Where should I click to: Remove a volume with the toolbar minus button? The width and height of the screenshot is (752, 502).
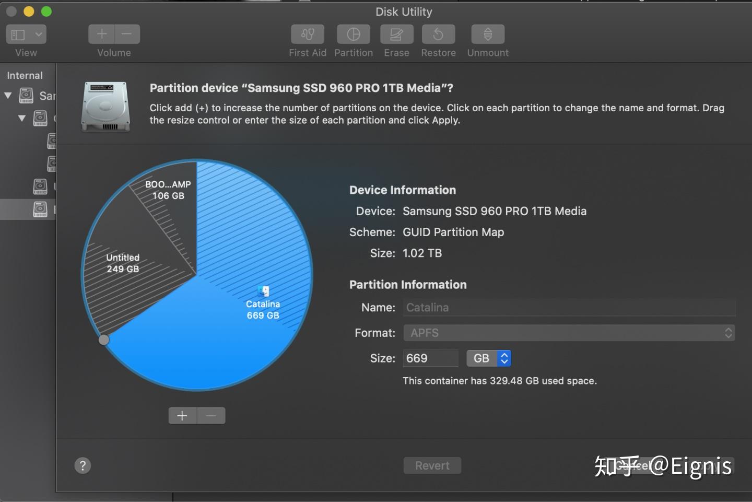[x=127, y=34]
